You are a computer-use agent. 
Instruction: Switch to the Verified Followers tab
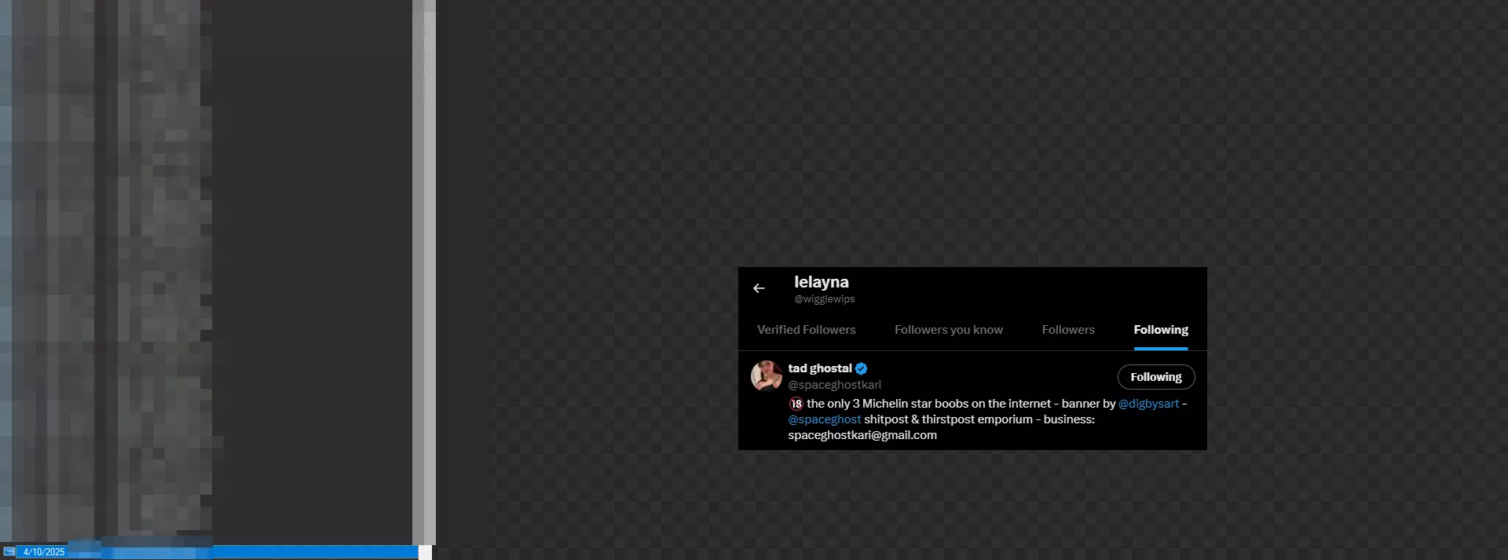click(x=806, y=330)
